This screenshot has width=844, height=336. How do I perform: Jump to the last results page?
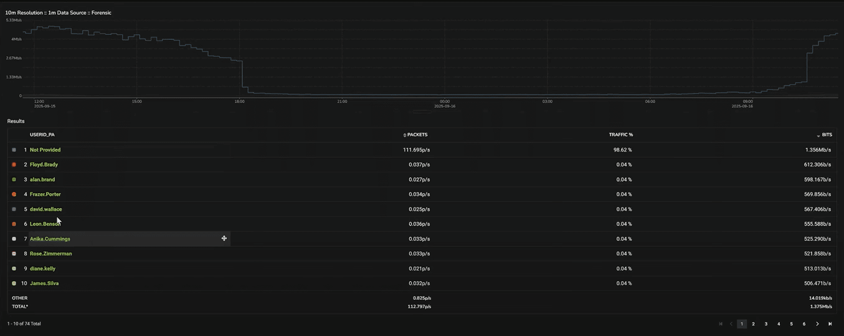830,324
